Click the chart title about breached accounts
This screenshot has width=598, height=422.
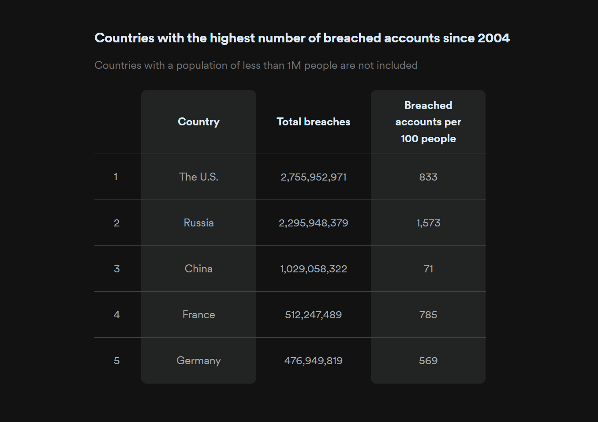tap(302, 38)
